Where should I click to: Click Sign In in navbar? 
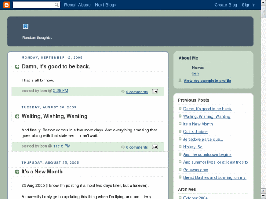click(248, 5)
